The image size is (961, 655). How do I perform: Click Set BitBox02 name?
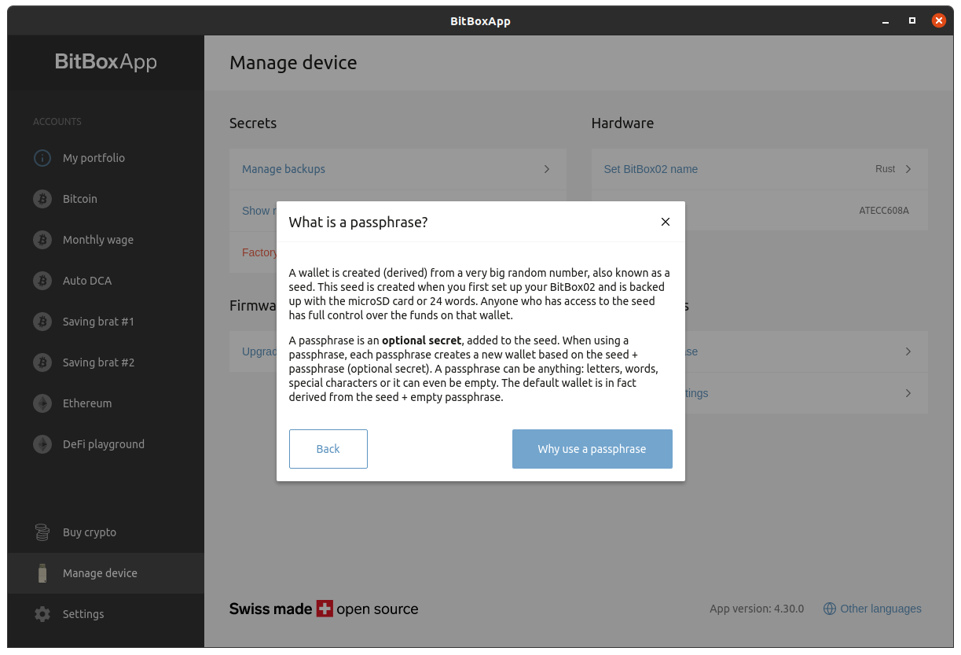759,169
